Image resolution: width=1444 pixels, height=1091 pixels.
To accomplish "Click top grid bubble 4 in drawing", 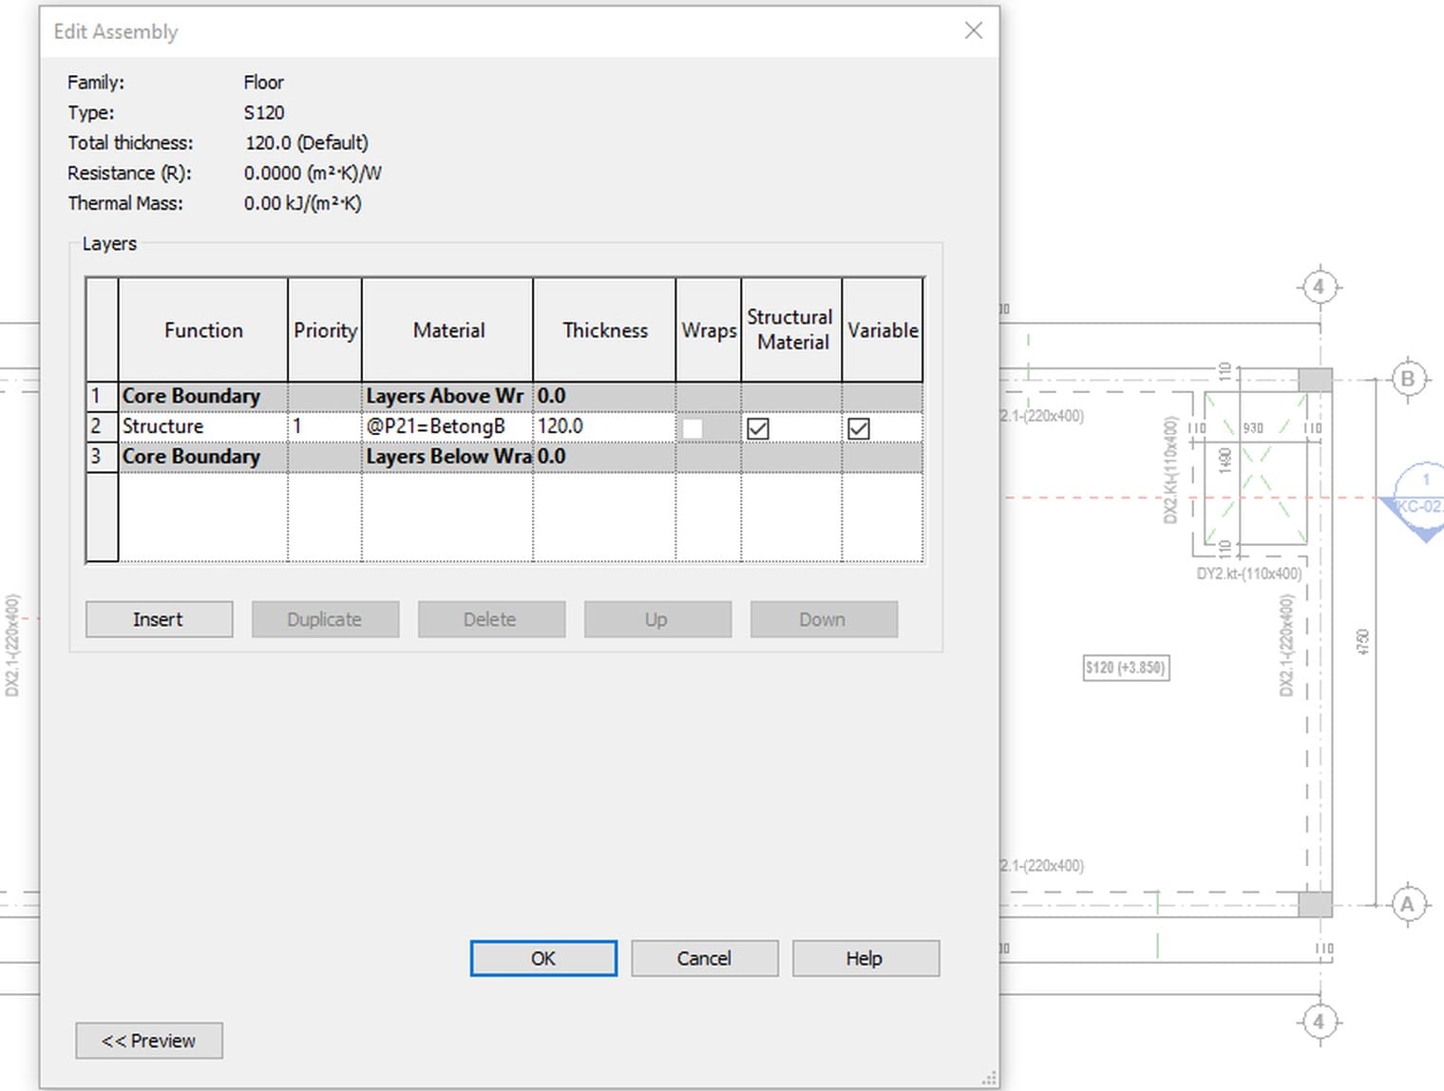I will pos(1319,287).
